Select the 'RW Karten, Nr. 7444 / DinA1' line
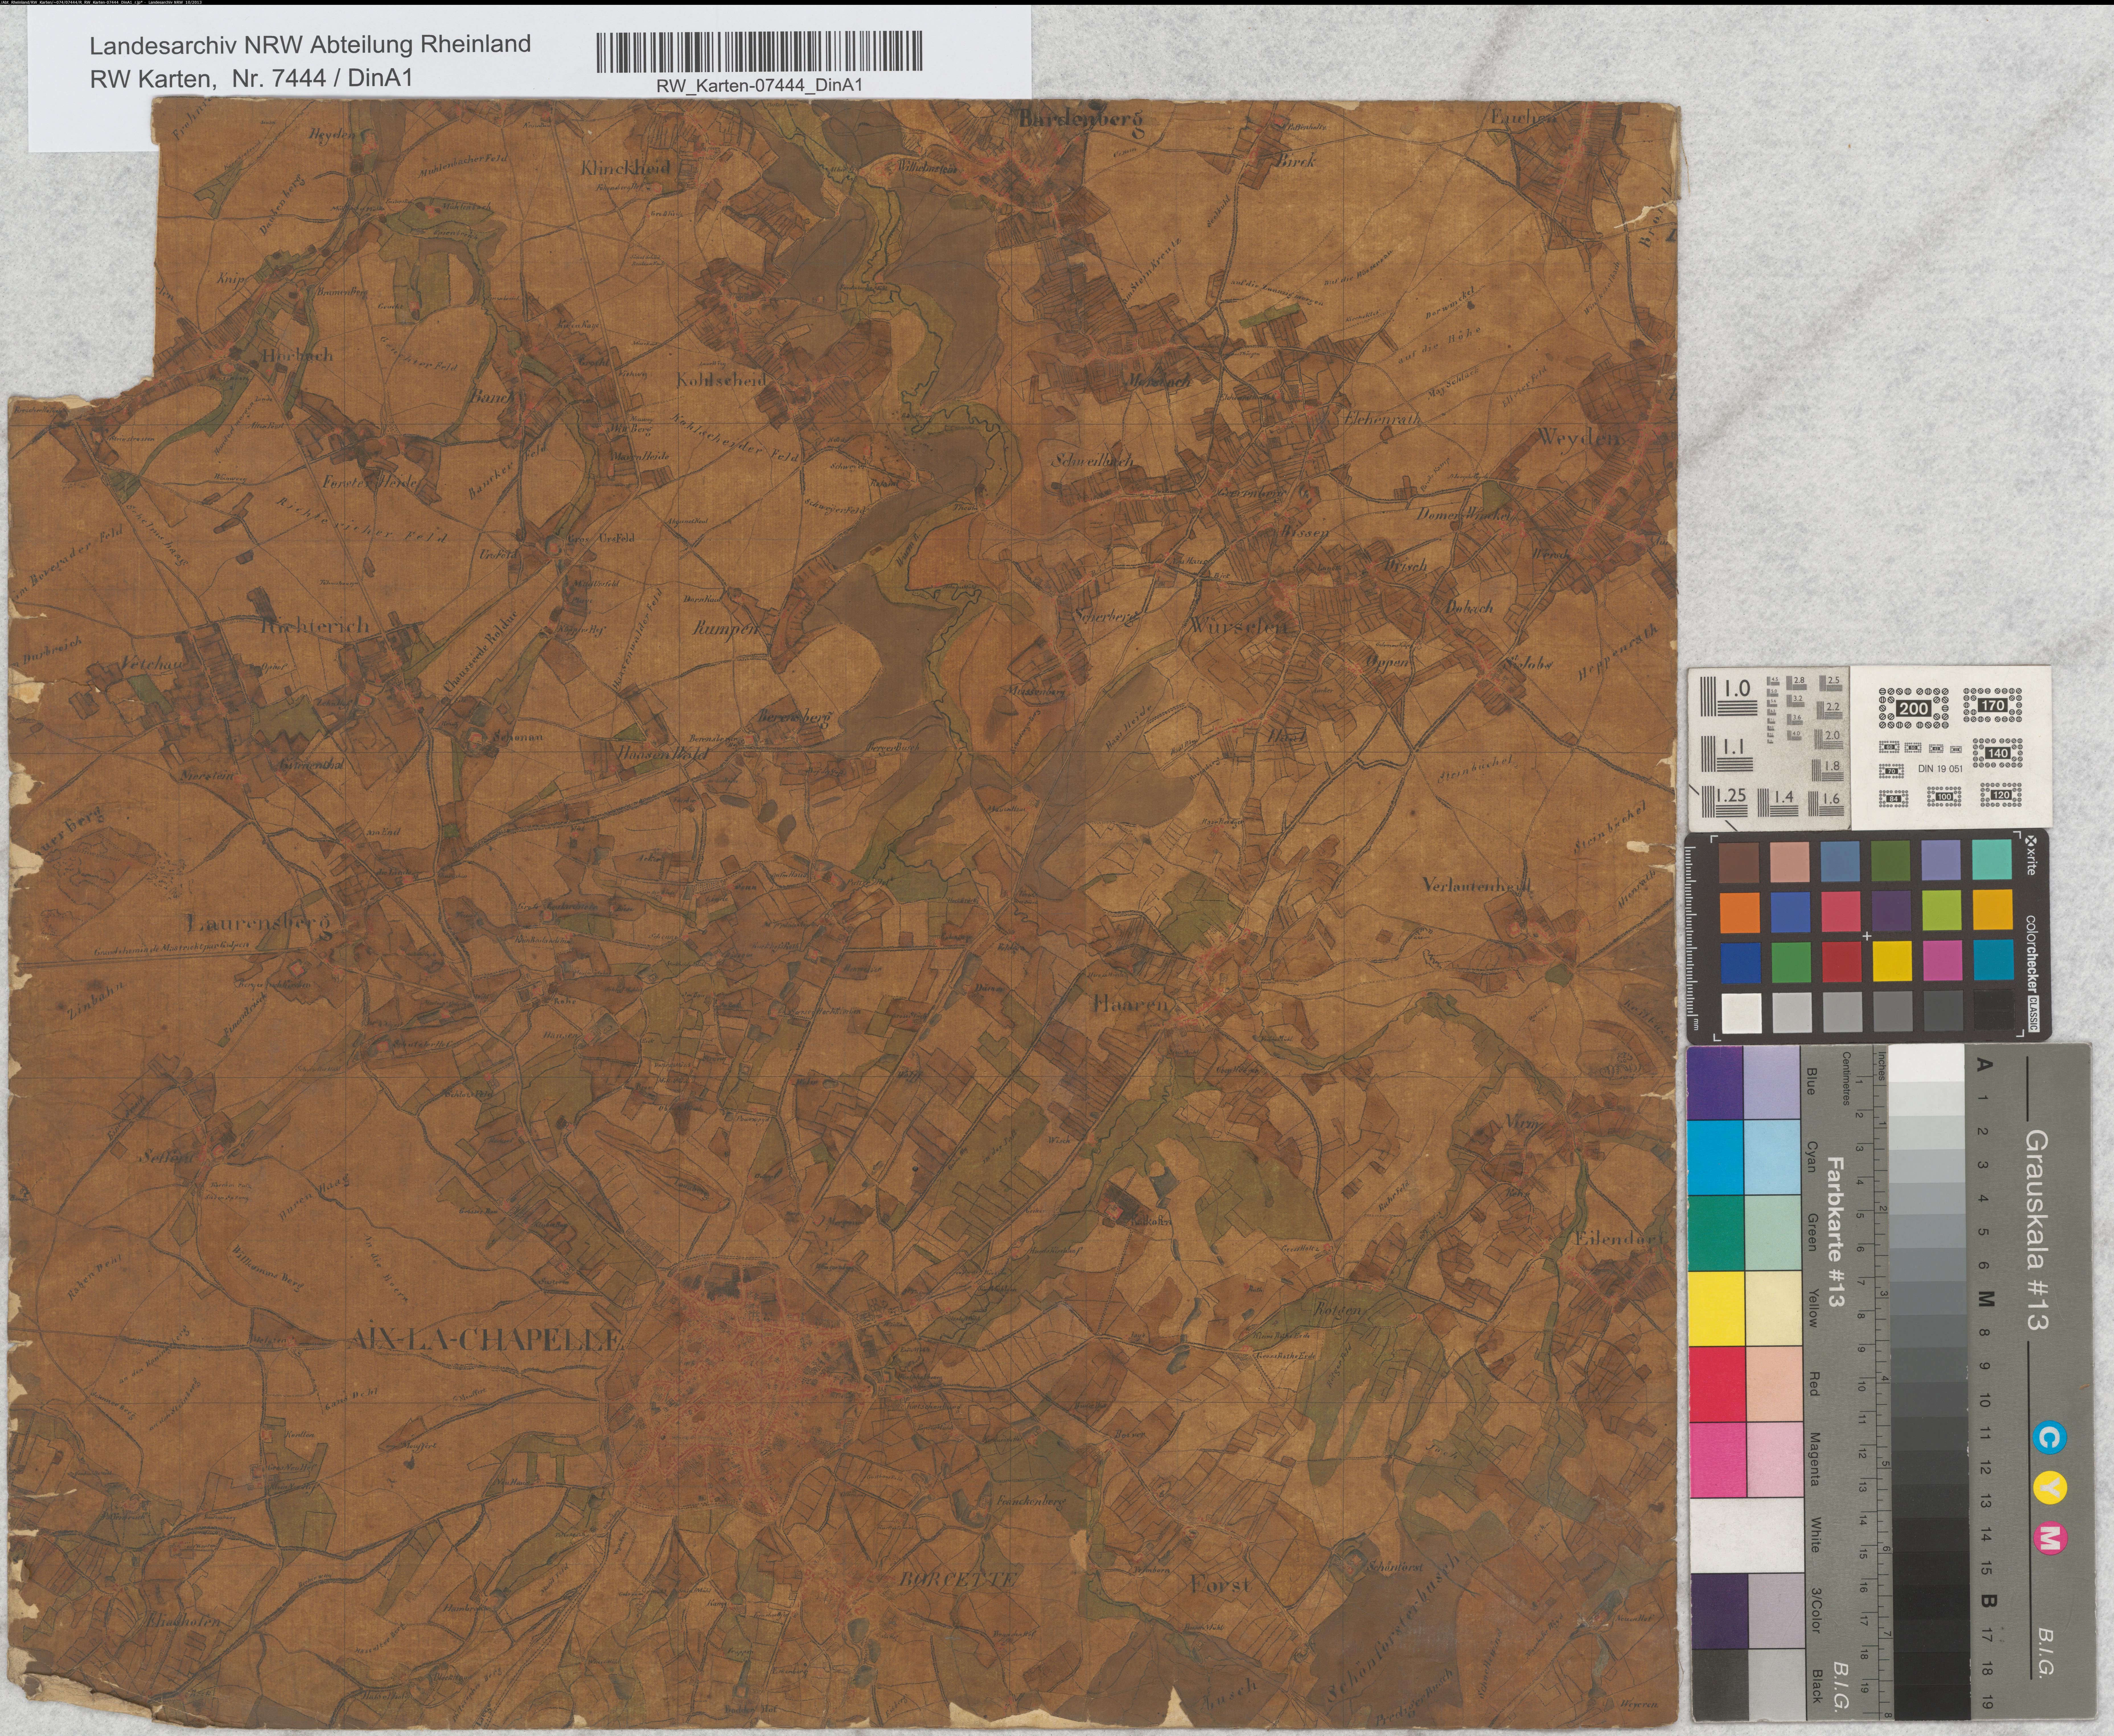Viewport: 2114px width, 1736px height. pos(251,78)
